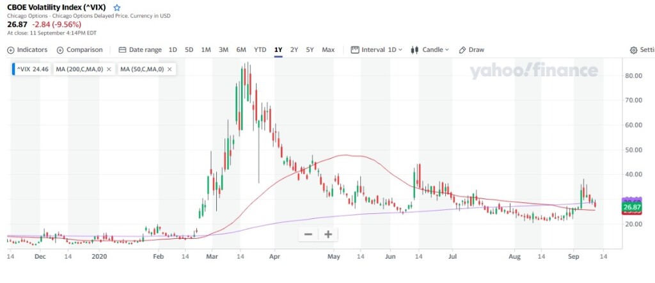Viewport: 655px width, 283px height.
Task: Click the 2020 date axis label
Action: [99, 257]
